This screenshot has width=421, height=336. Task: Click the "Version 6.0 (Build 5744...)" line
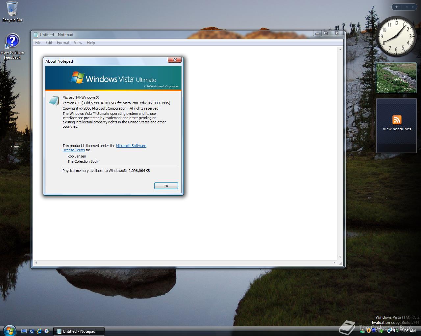pos(116,103)
